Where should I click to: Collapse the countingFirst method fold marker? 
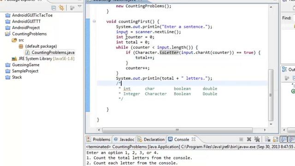(94, 22)
